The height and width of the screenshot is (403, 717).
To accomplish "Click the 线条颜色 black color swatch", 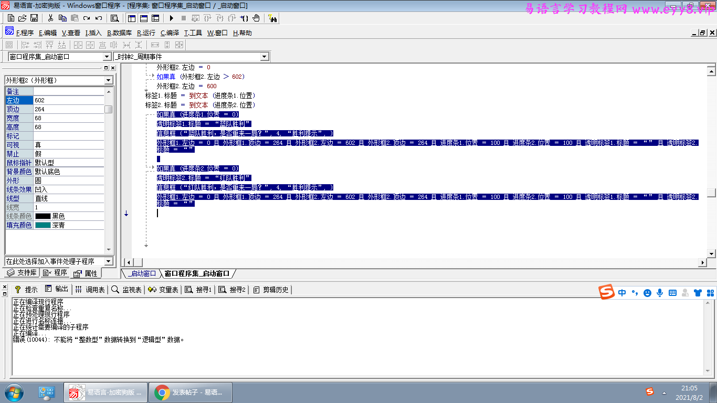I will click(x=43, y=216).
